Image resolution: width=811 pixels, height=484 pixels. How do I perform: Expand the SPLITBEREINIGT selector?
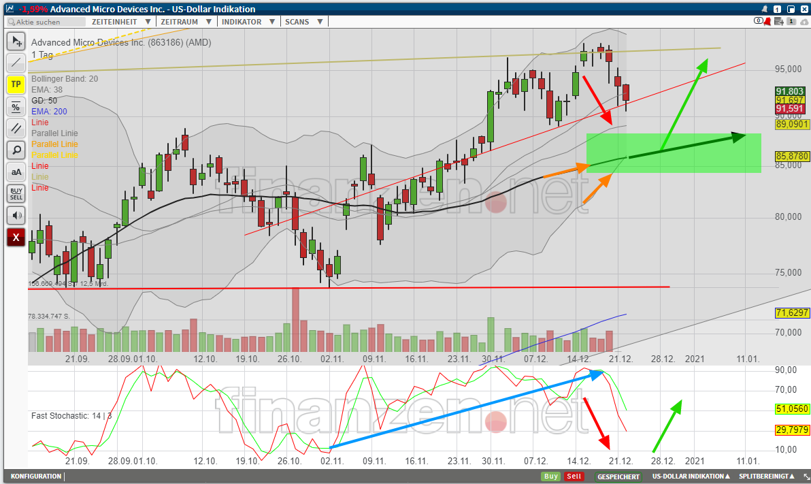tap(766, 477)
